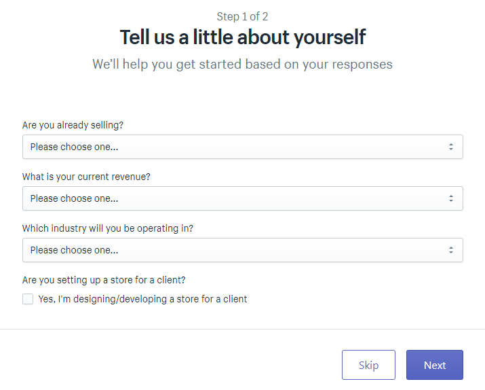Click the "Which industry will you be operating in?" label
Screen dimensions: 485x390
[107, 228]
